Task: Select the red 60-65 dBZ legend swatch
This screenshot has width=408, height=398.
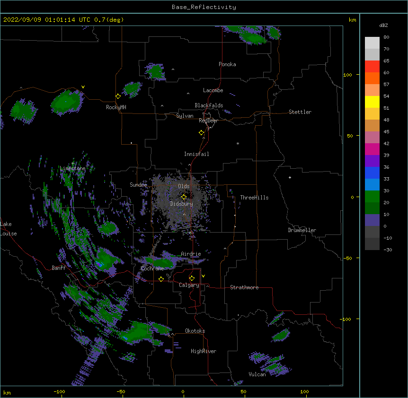Action: pyautogui.click(x=372, y=67)
